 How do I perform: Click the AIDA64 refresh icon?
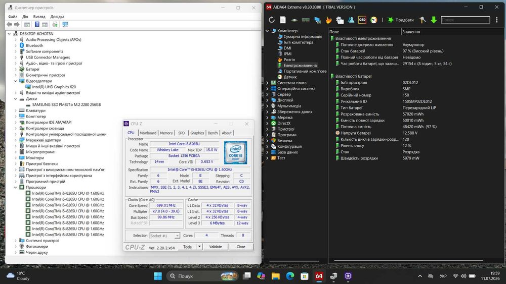tap(272, 20)
